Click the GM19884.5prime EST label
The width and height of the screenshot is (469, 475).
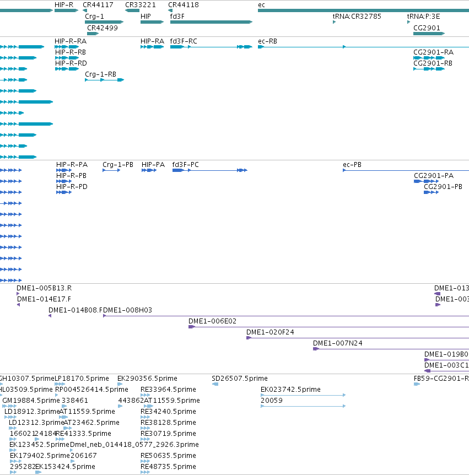tap(31, 401)
